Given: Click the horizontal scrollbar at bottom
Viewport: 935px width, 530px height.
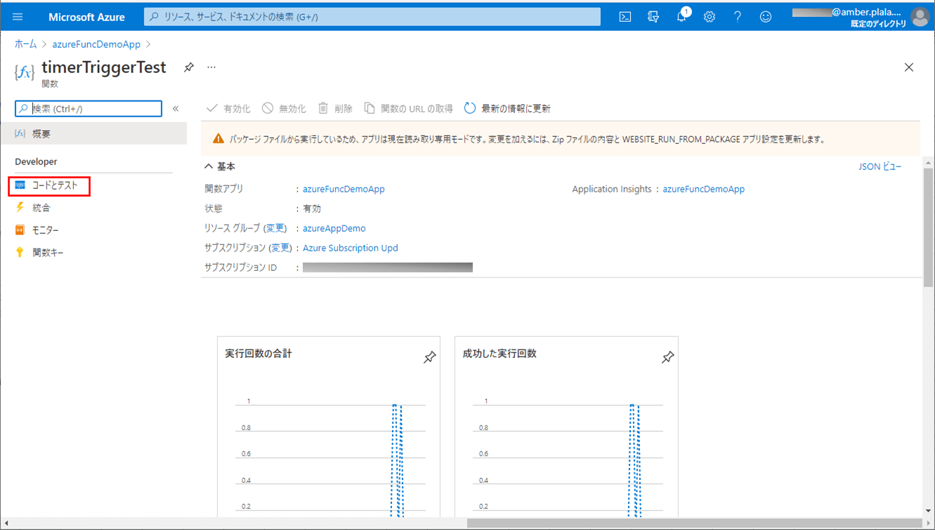Looking at the screenshot, I should pos(695,524).
